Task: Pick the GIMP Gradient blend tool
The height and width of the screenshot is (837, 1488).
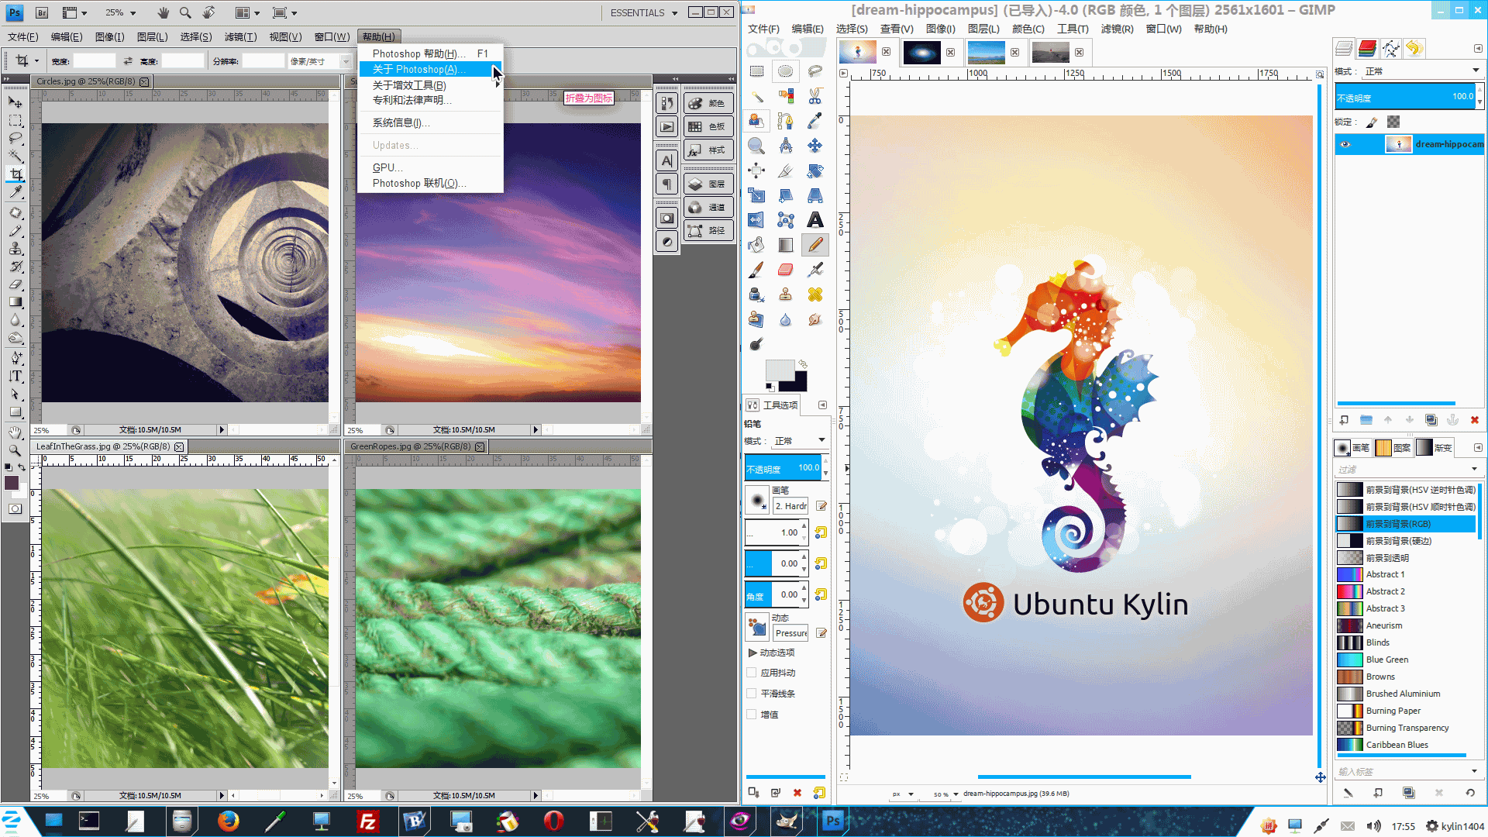Action: click(785, 245)
